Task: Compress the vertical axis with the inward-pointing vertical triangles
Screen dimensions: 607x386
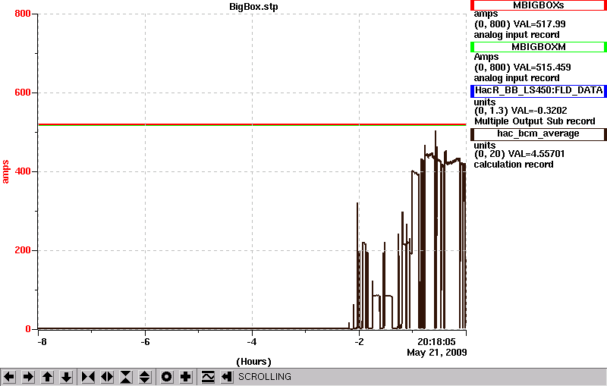Action: 126,377
